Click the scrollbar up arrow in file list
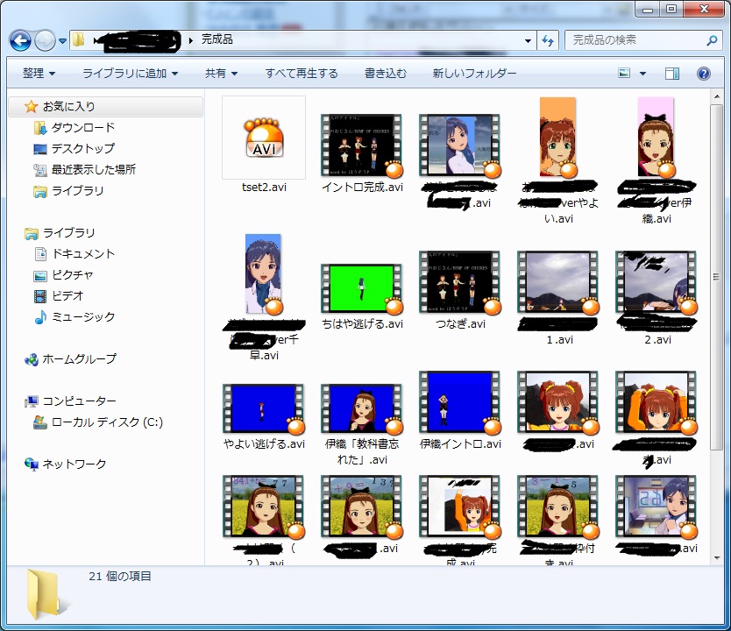Viewport: 731px width, 631px height. [716, 96]
